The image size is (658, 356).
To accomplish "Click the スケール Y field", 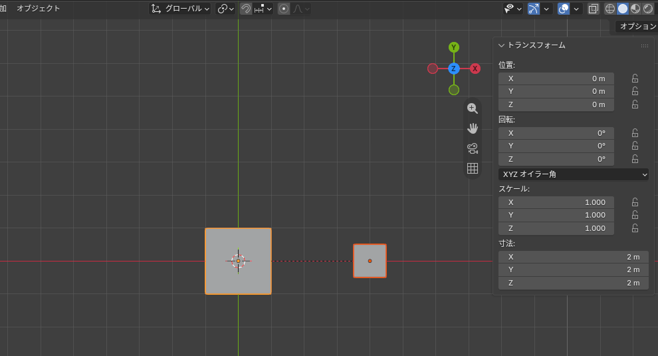I will 556,215.
